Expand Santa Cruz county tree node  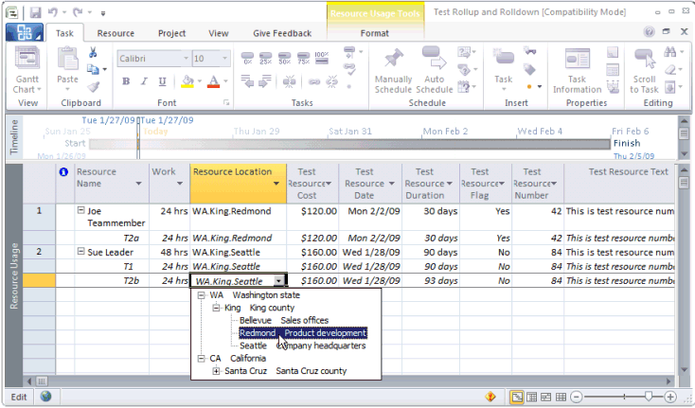point(216,371)
